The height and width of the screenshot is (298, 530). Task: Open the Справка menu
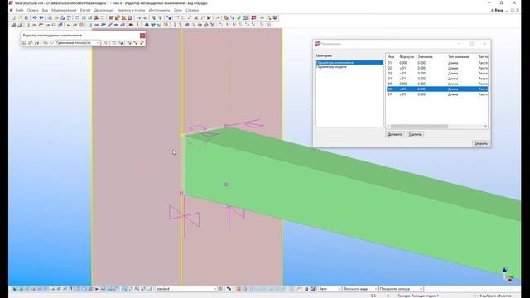tap(192, 10)
